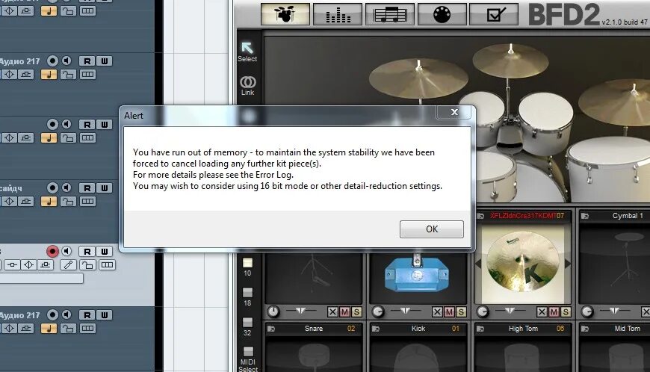The image size is (650, 372).
Task: Open load menu icon for Snare slot
Action: coord(271,329)
